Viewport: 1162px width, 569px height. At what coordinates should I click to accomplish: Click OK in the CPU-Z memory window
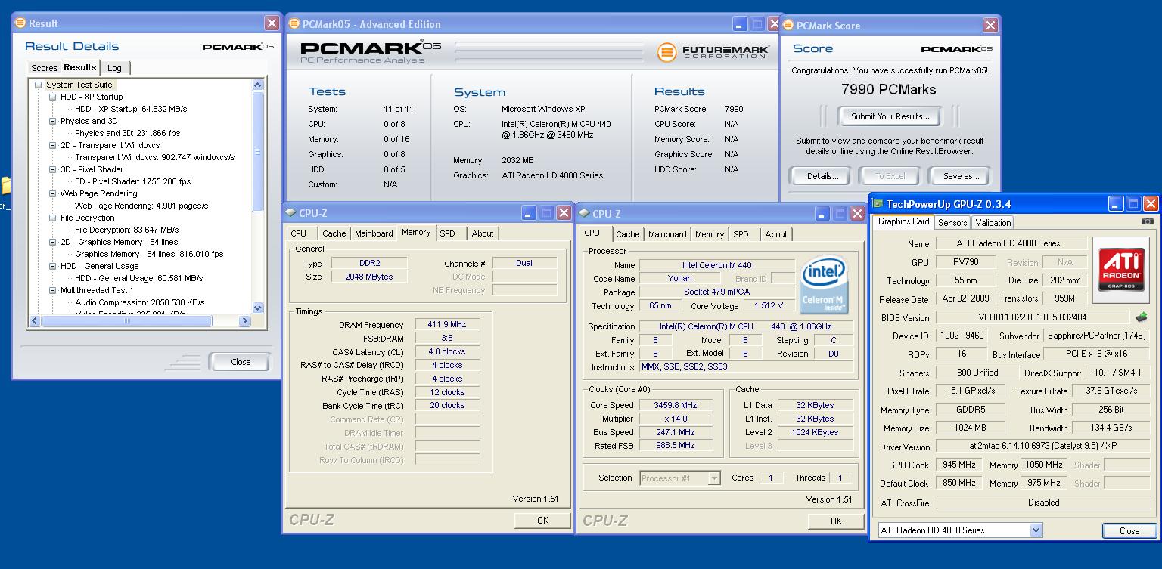pyautogui.click(x=542, y=520)
